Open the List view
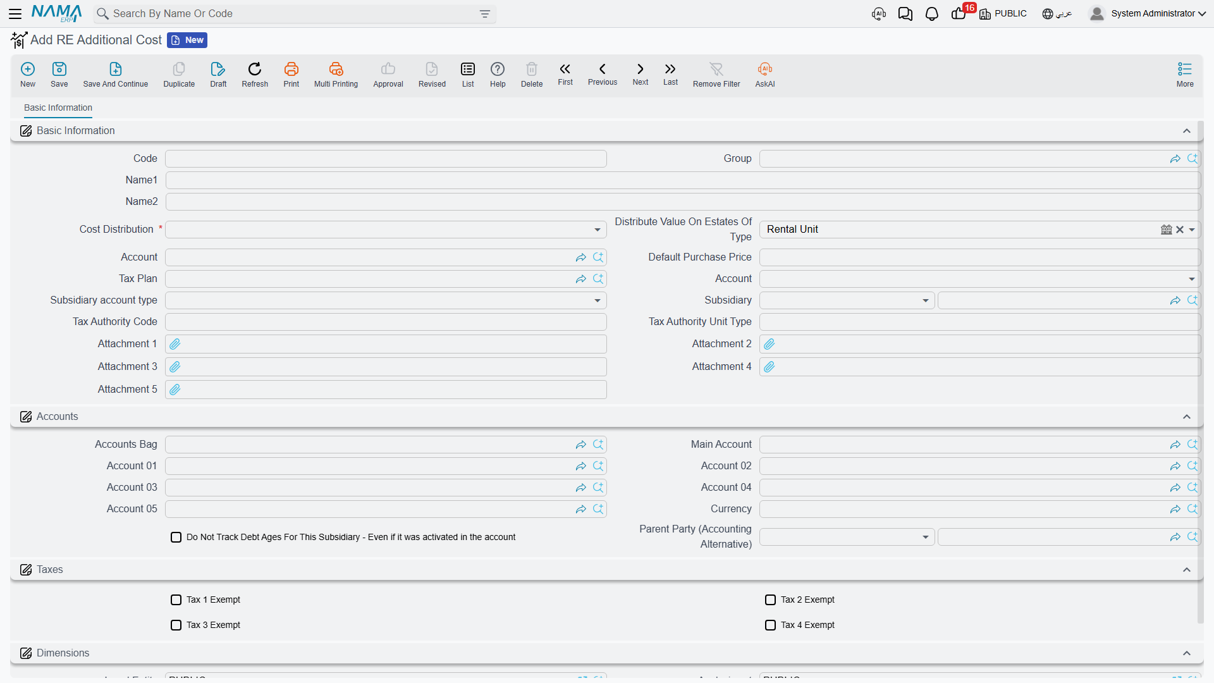1214x683 pixels. 468,75
